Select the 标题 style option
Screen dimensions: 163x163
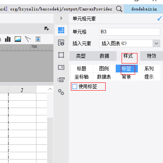tap(82, 69)
